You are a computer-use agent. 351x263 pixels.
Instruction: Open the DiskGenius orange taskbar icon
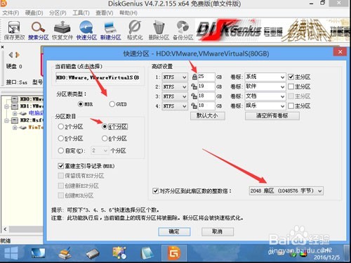click(174, 253)
